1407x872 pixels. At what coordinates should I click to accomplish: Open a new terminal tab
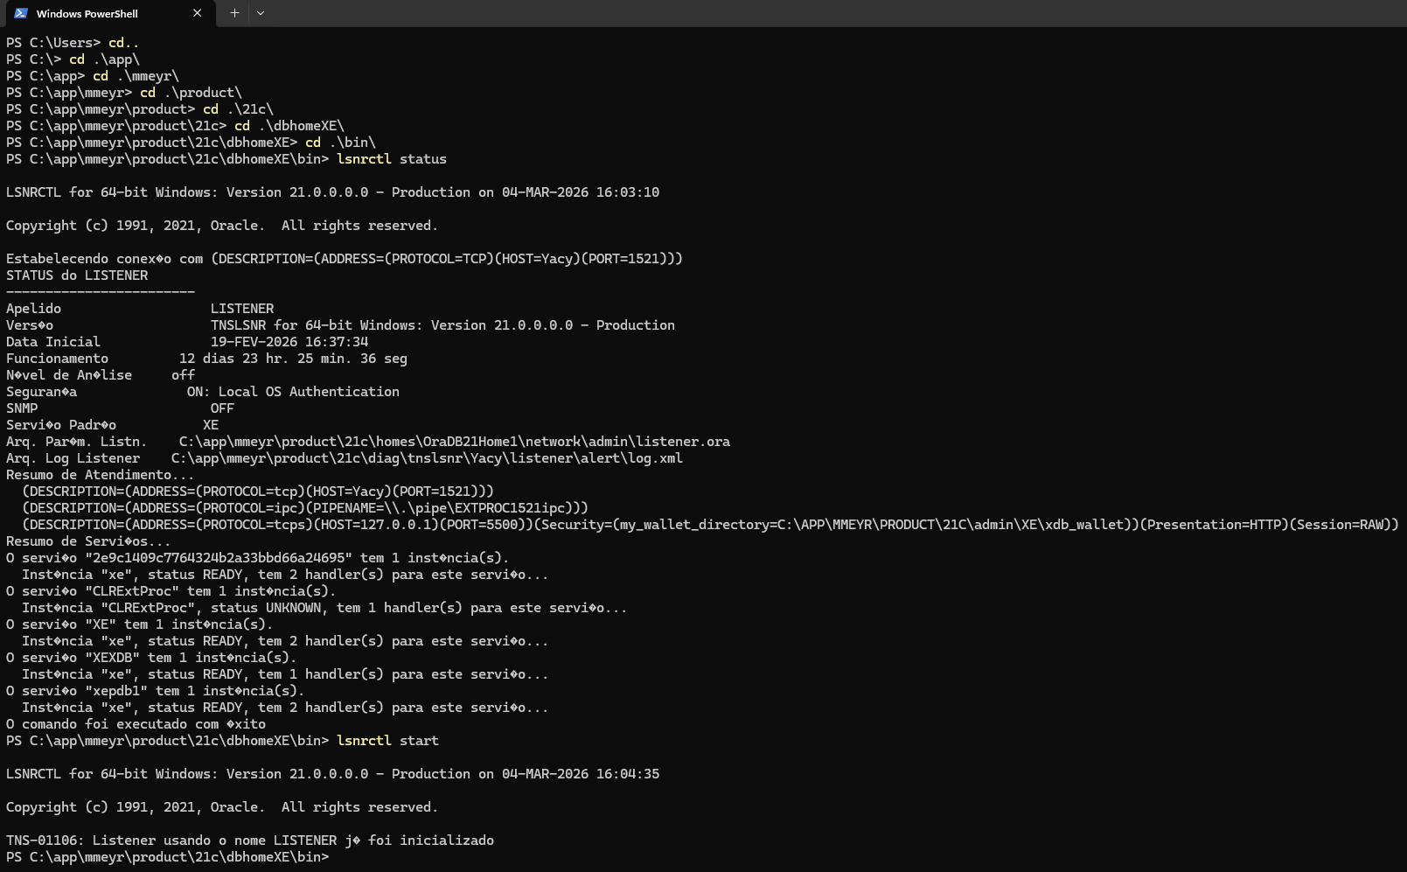pos(234,13)
